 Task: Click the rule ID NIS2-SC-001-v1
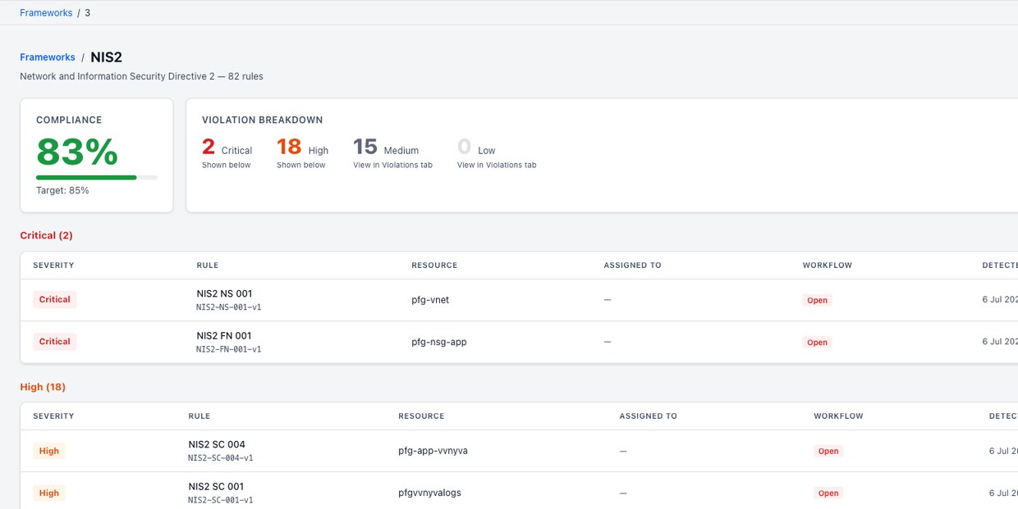[x=221, y=500]
